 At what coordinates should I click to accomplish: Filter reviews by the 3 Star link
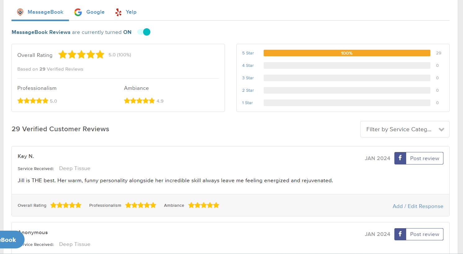point(248,78)
